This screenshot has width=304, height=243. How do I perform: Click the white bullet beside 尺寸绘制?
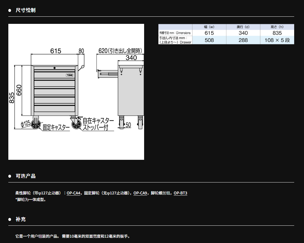coord(10,10)
